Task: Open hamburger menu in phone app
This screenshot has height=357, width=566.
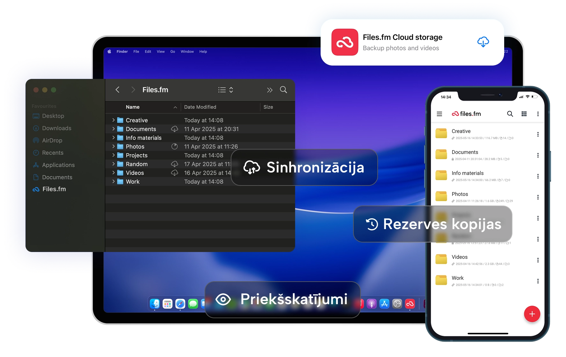Action: 439,114
